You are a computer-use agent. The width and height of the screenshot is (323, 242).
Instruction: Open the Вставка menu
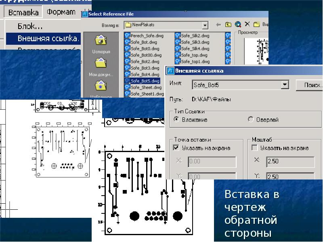[24, 12]
